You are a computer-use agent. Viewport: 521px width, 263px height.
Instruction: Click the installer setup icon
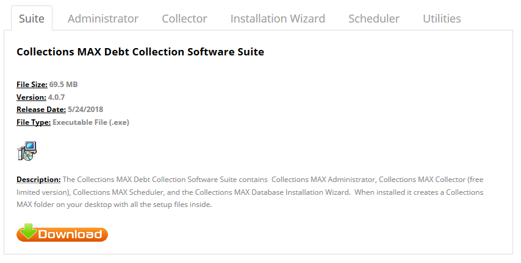[27, 151]
